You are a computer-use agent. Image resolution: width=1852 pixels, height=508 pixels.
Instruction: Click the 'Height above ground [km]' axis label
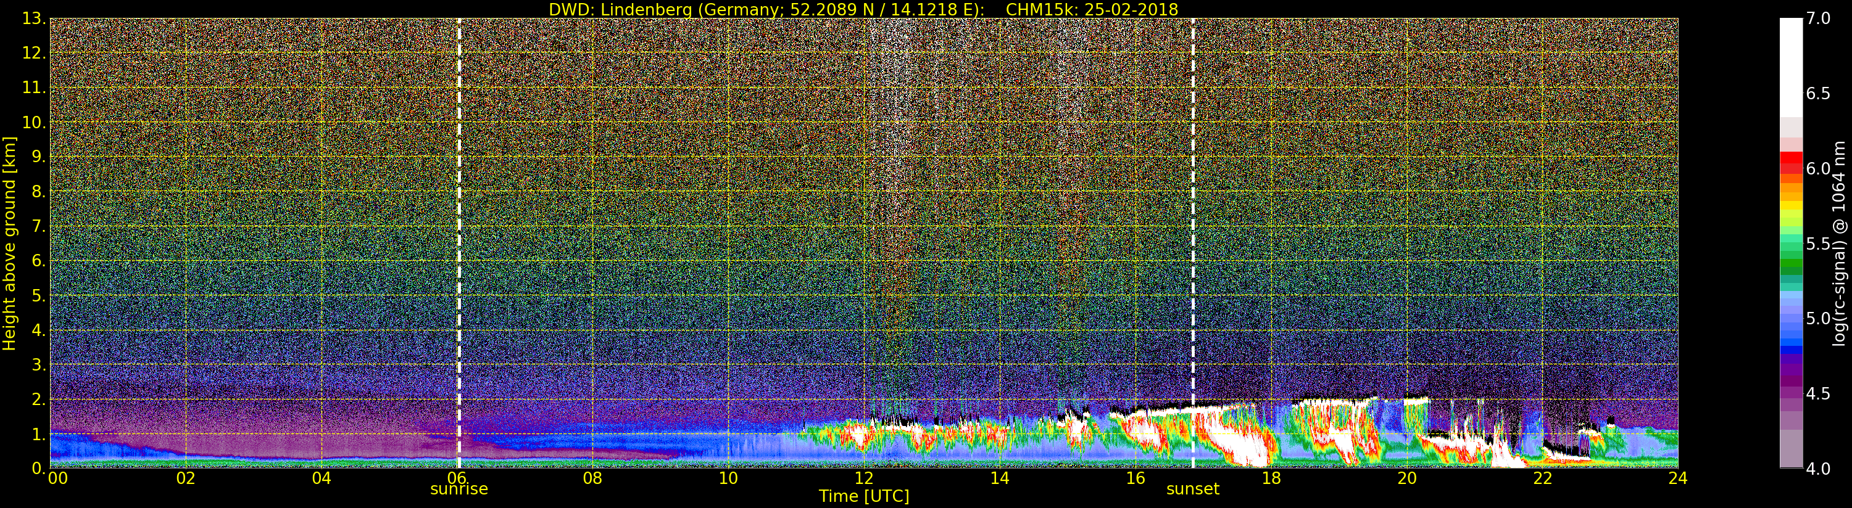point(9,243)
